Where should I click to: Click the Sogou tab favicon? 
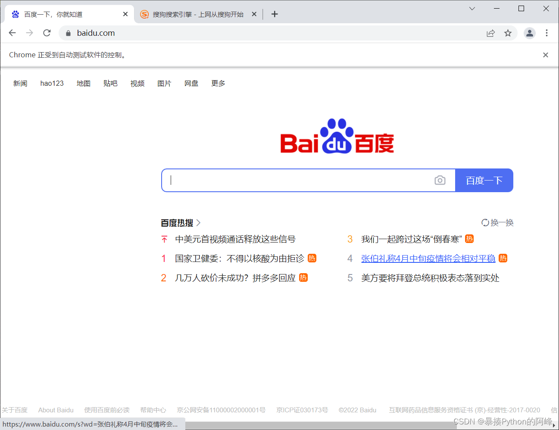tap(144, 14)
